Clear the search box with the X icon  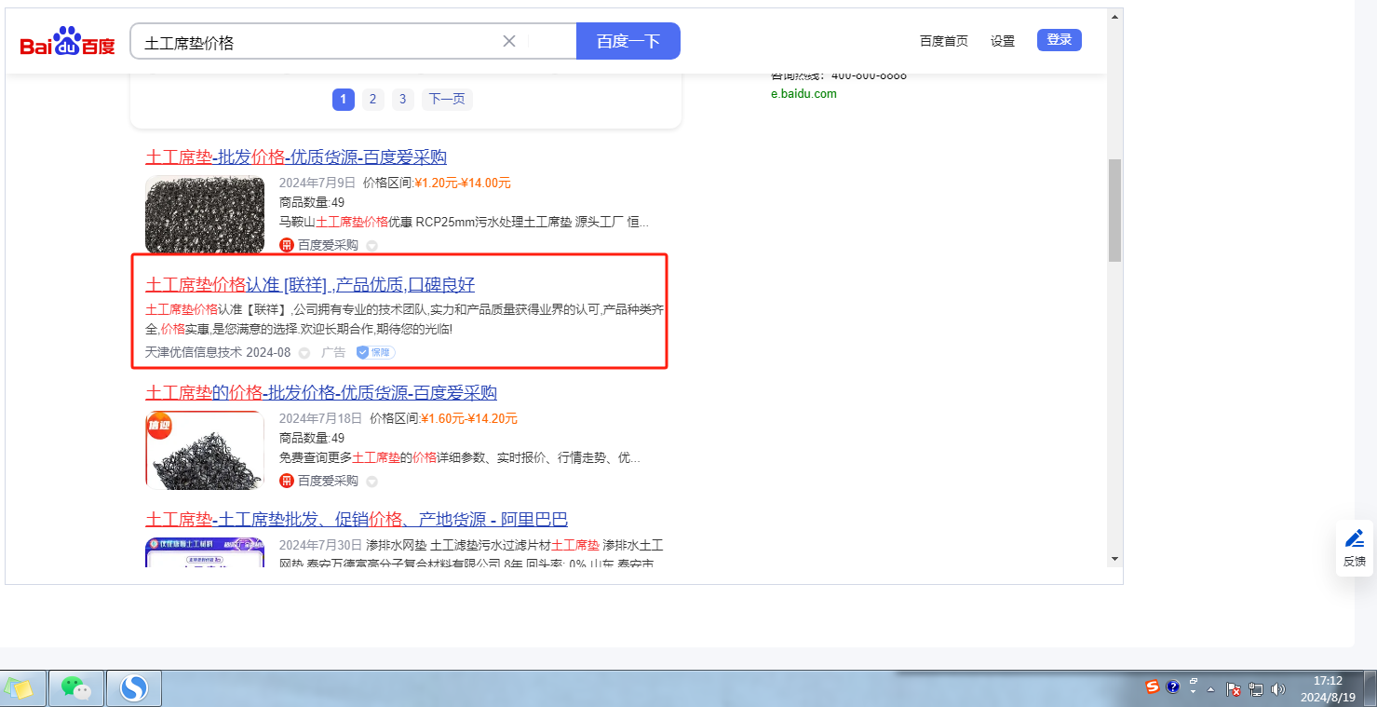pos(509,41)
